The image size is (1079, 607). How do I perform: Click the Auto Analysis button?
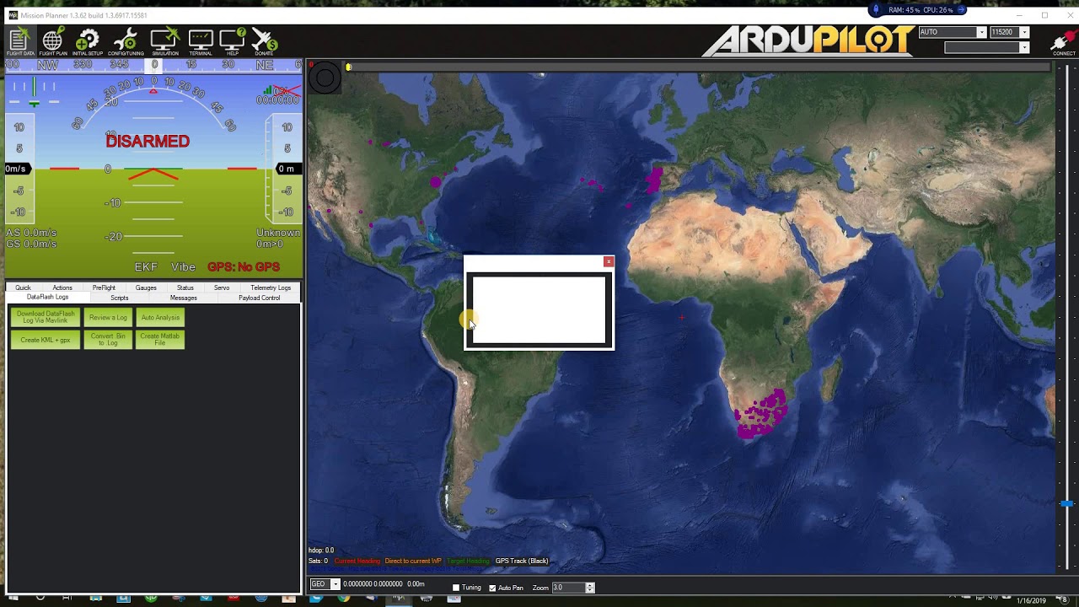(x=160, y=317)
